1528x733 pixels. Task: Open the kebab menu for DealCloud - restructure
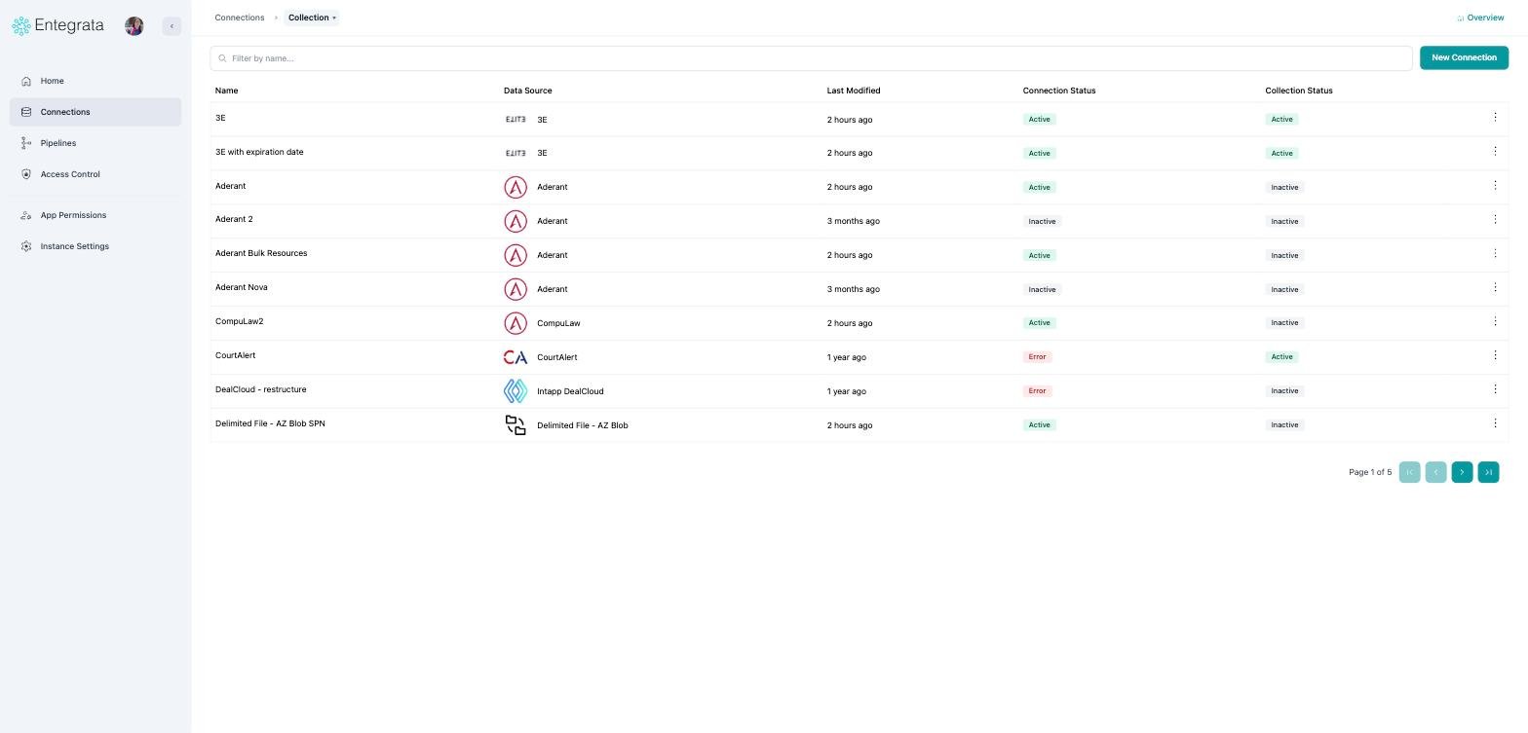point(1495,389)
